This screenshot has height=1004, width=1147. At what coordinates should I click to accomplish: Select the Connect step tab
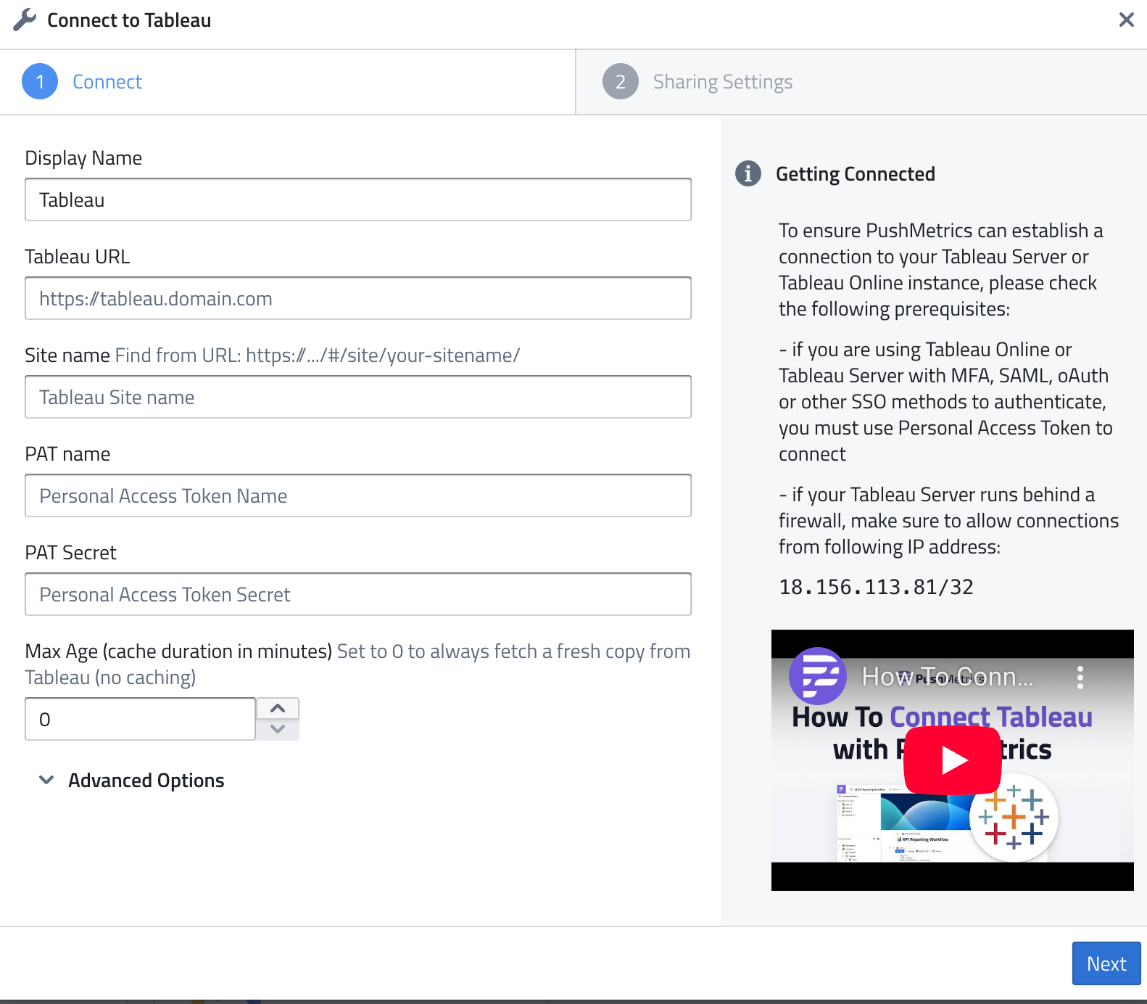[x=107, y=82]
